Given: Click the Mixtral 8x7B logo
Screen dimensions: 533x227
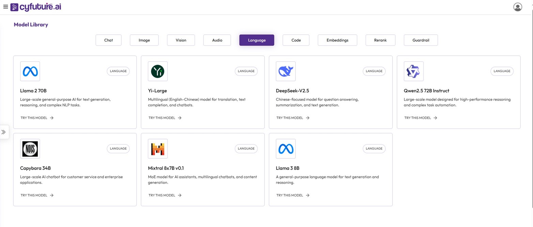Looking at the screenshot, I should (x=158, y=149).
